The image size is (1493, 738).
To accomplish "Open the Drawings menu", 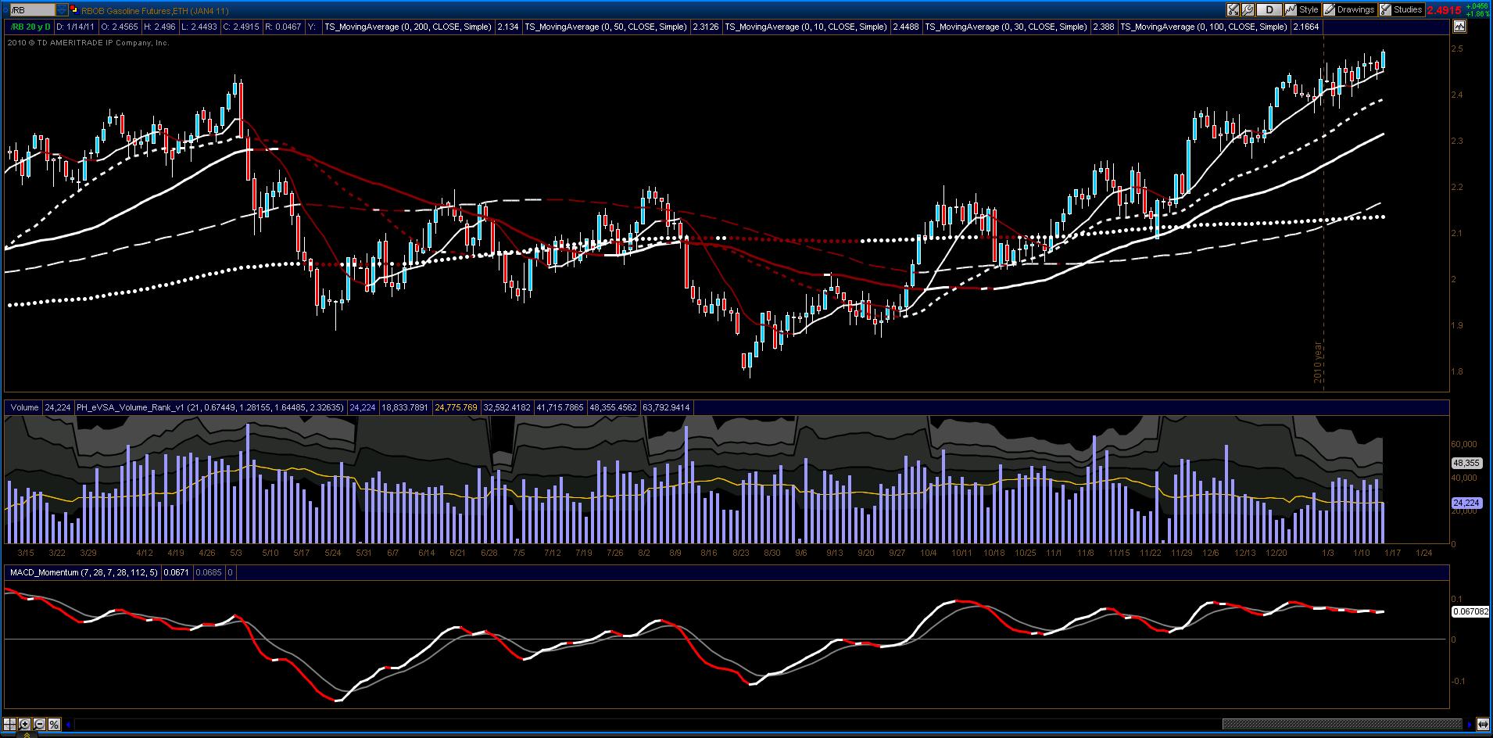I will (1349, 10).
